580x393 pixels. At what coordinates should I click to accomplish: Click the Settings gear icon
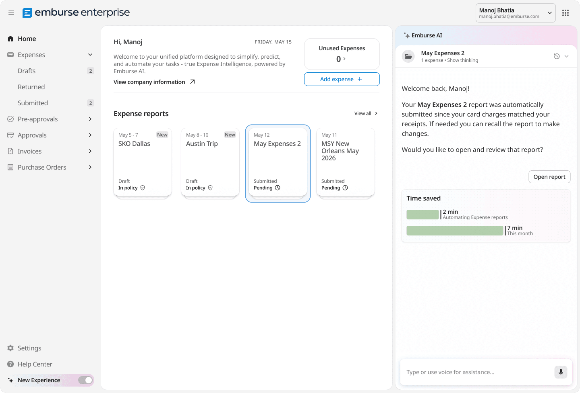coord(10,348)
